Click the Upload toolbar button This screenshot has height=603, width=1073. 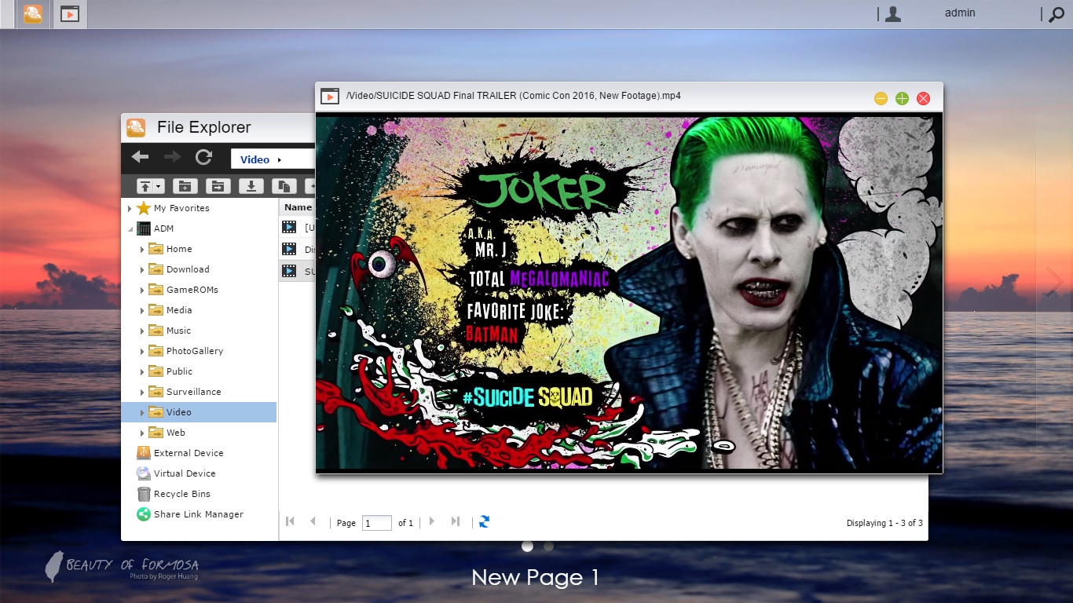tap(145, 186)
